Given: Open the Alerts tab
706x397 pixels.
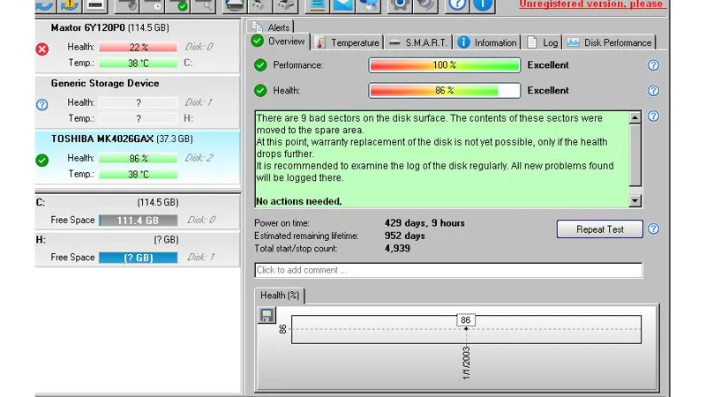Looking at the screenshot, I should point(271,27).
